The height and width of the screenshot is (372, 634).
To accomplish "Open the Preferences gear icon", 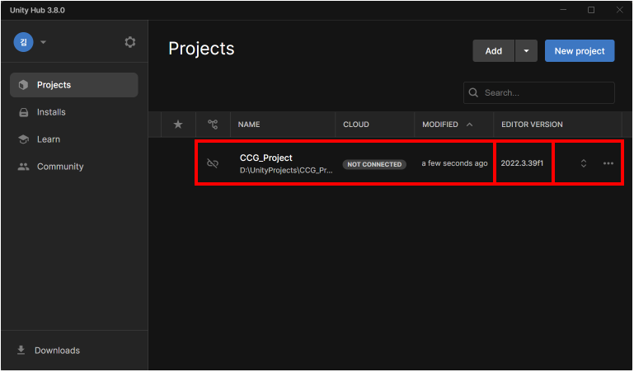I will [x=129, y=42].
